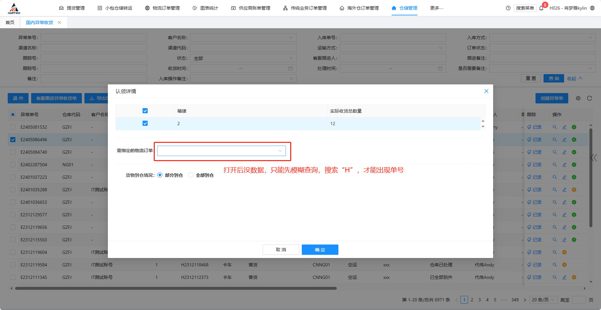Switch to the 首页 tab

pyautogui.click(x=10, y=22)
